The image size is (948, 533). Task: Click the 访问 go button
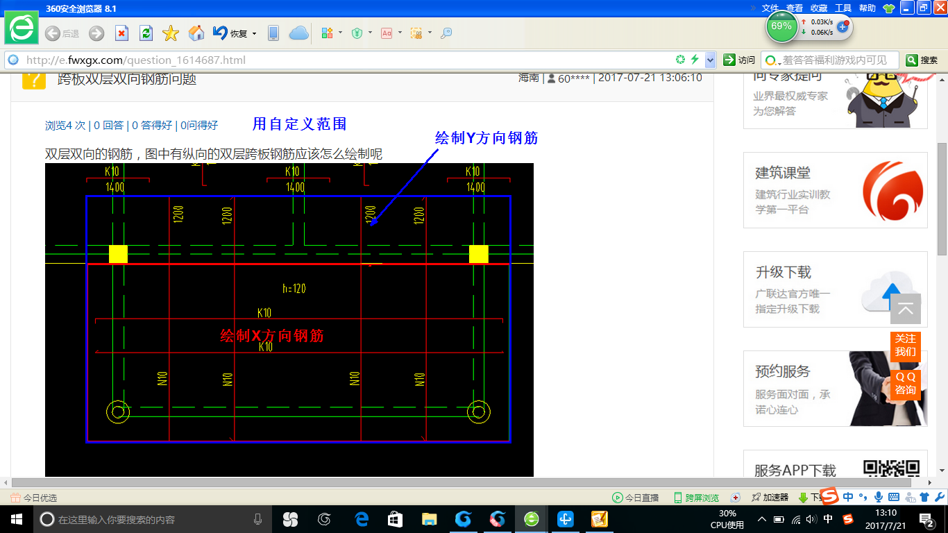pyautogui.click(x=739, y=60)
